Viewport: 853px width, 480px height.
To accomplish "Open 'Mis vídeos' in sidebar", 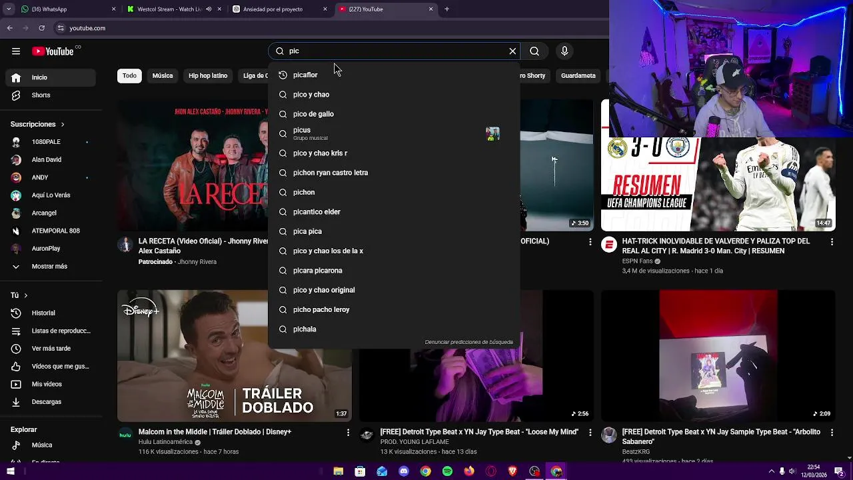I will click(x=51, y=384).
